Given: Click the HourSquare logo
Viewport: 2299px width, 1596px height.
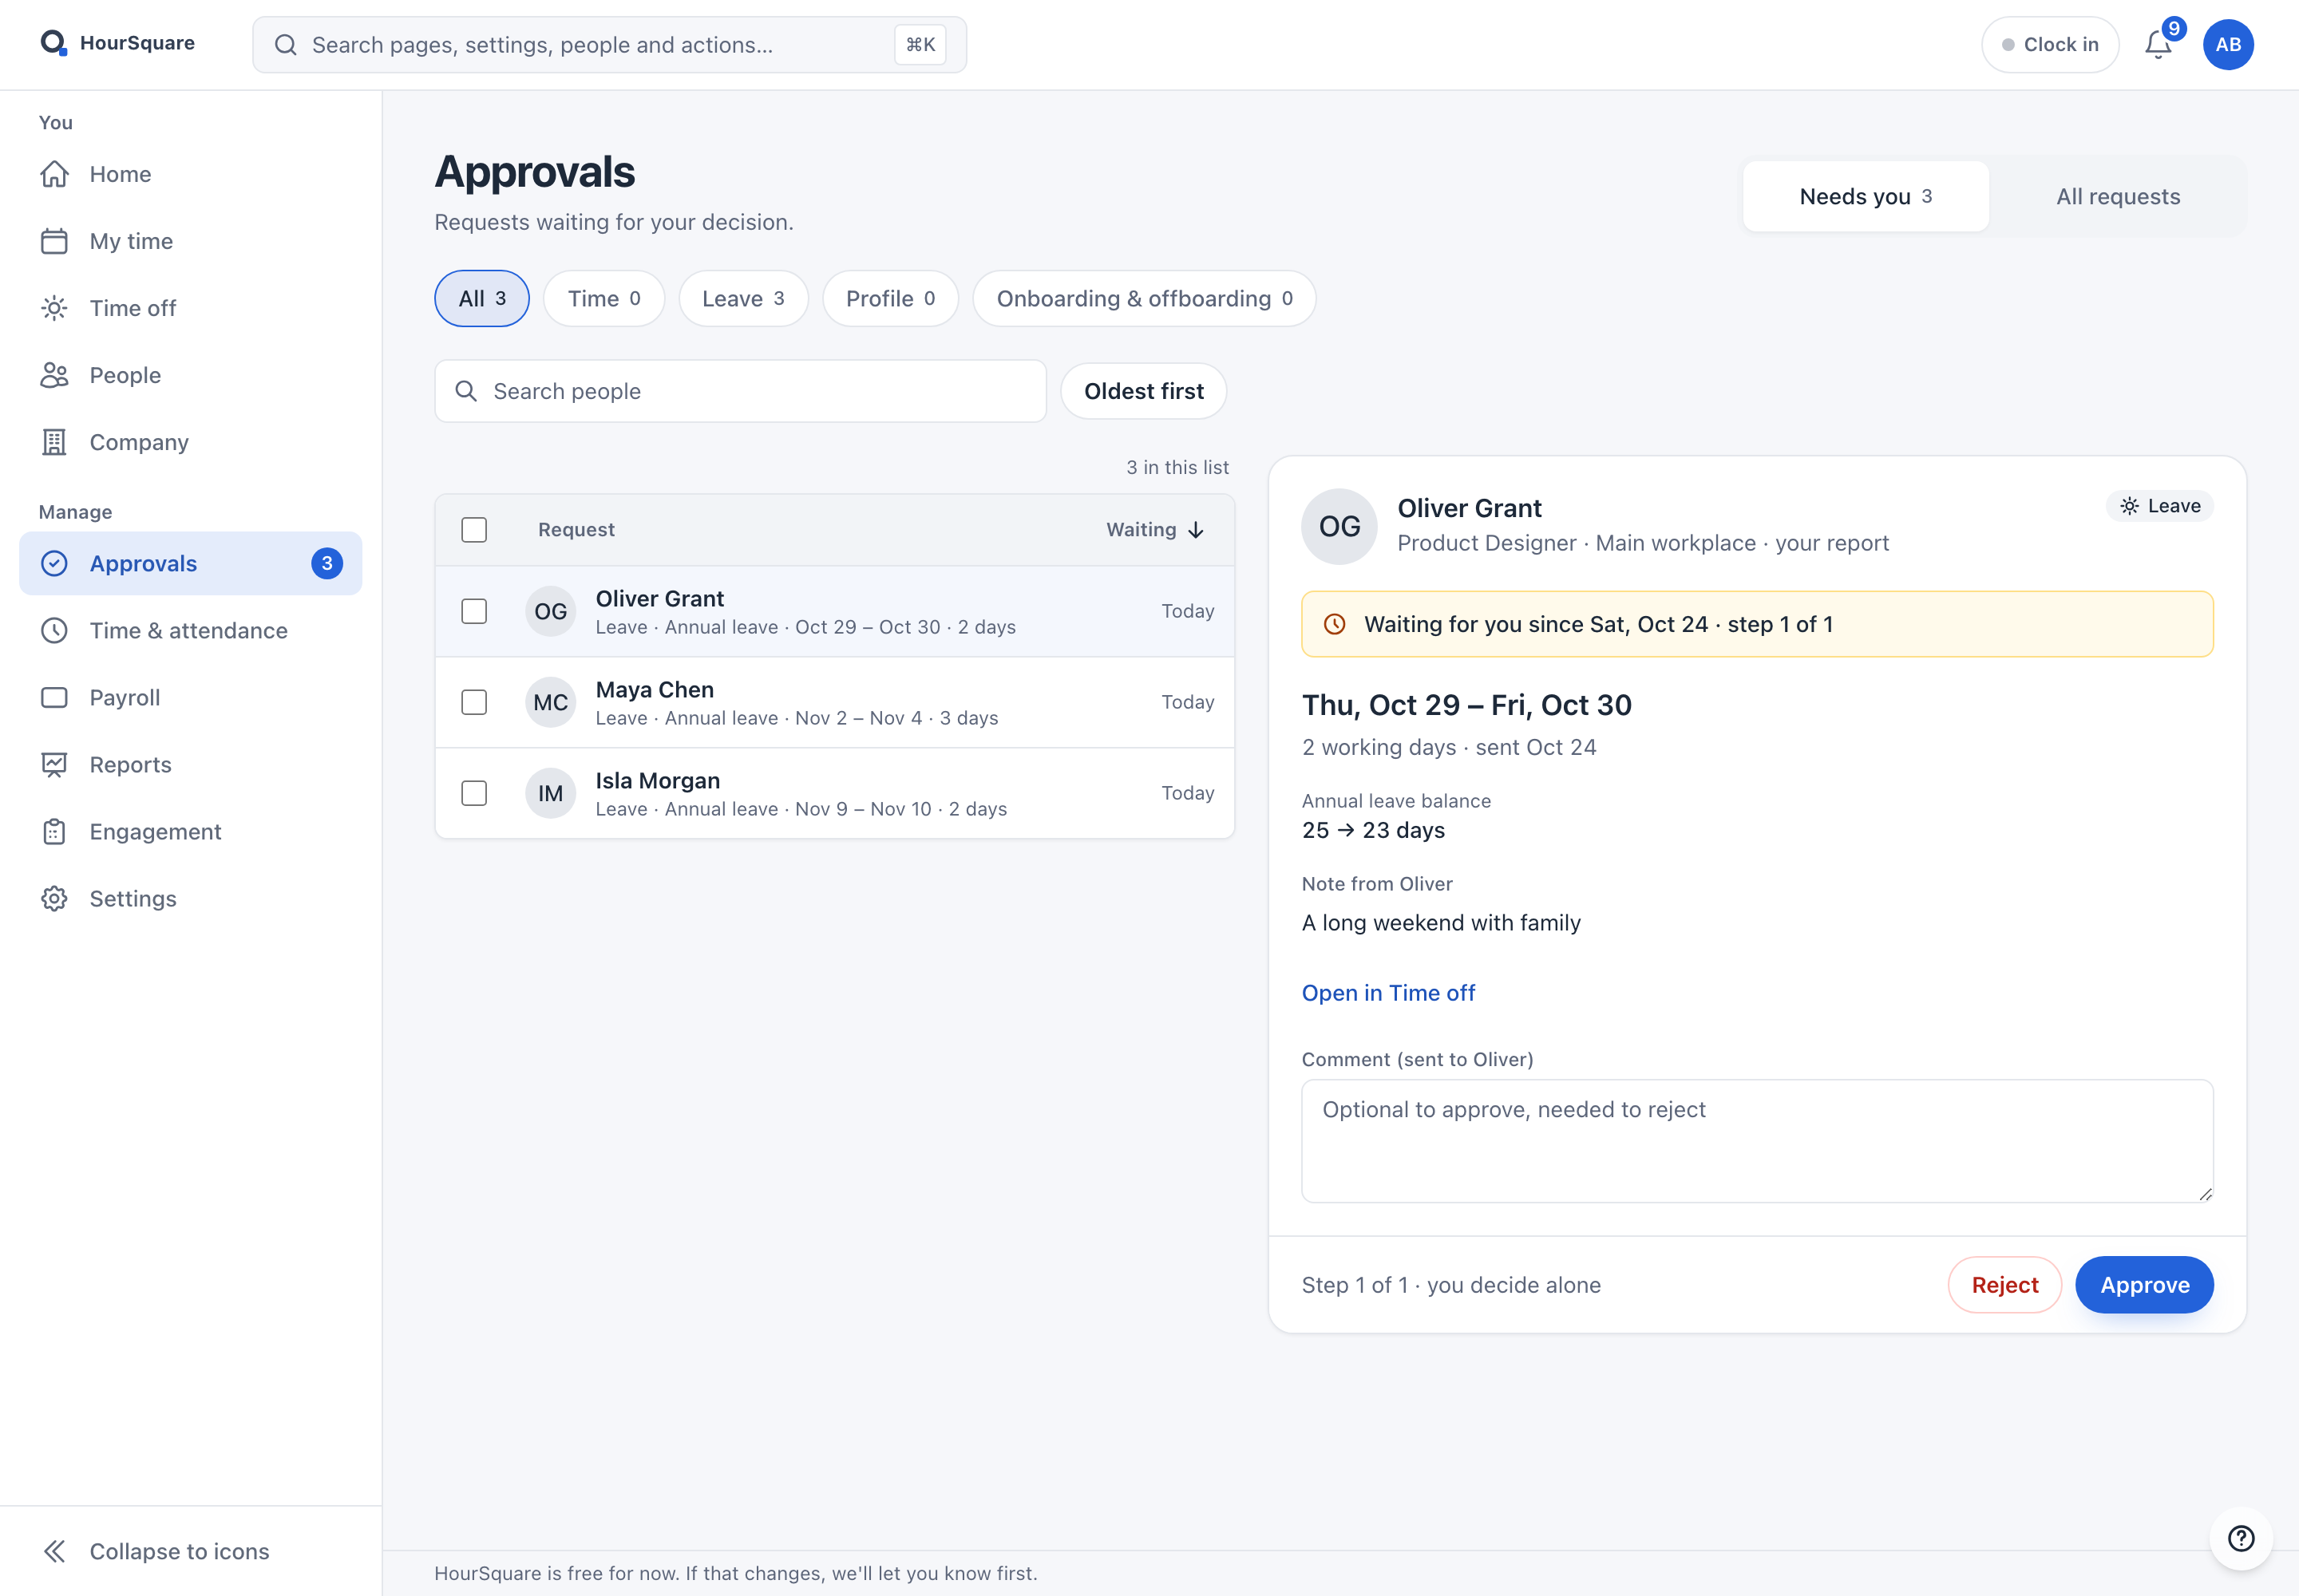Looking at the screenshot, I should click(x=117, y=43).
